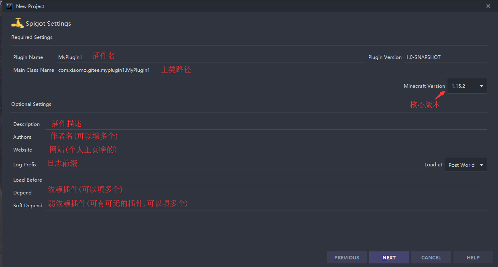Select the Load Before input field

(x=241, y=180)
